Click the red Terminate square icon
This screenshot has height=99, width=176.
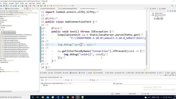30,6
